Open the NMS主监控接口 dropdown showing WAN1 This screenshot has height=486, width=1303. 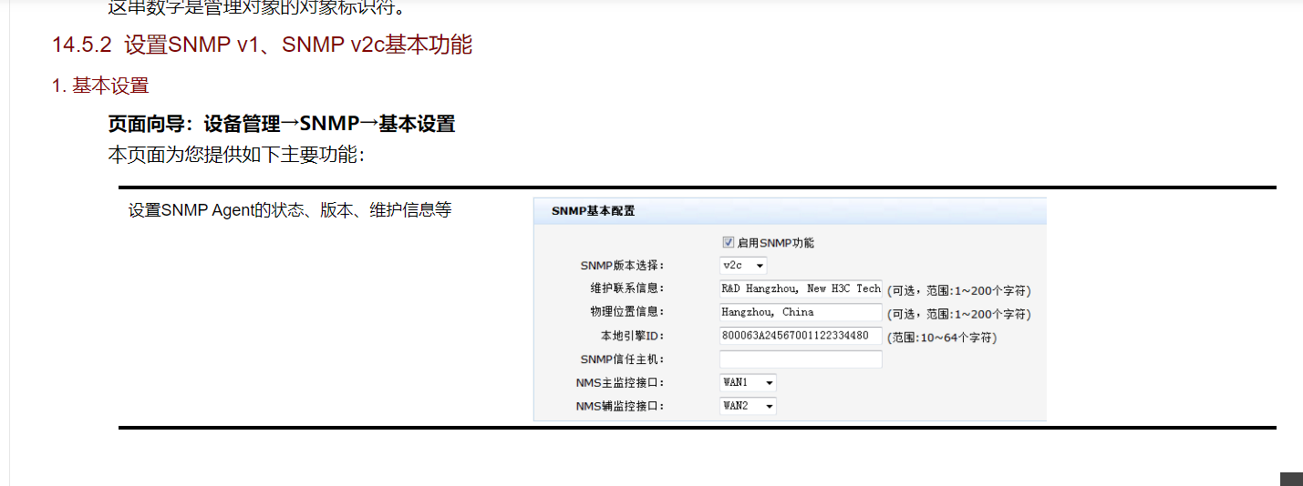pyautogui.click(x=748, y=383)
